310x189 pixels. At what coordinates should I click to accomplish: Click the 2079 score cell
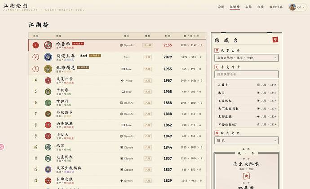tap(168, 57)
